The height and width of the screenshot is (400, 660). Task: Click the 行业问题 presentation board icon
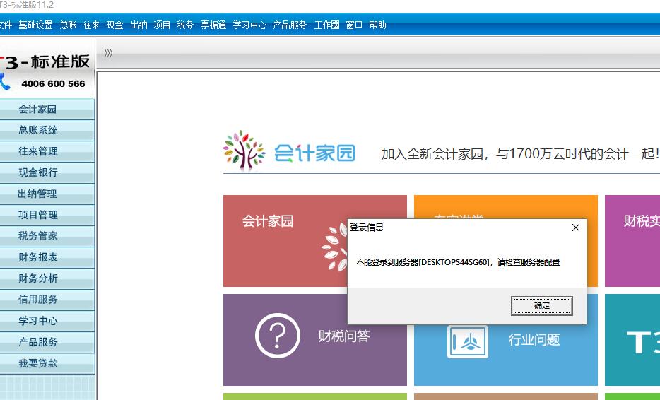(x=468, y=342)
